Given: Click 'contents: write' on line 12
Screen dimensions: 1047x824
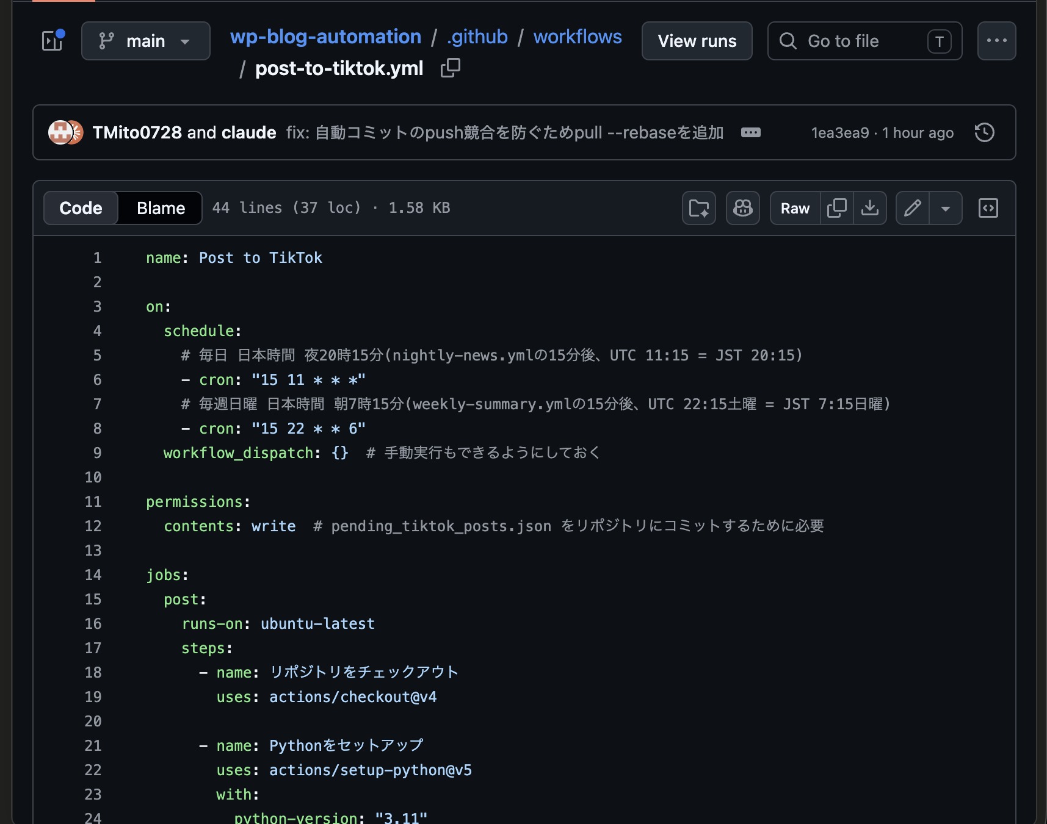Looking at the screenshot, I should click(x=230, y=526).
